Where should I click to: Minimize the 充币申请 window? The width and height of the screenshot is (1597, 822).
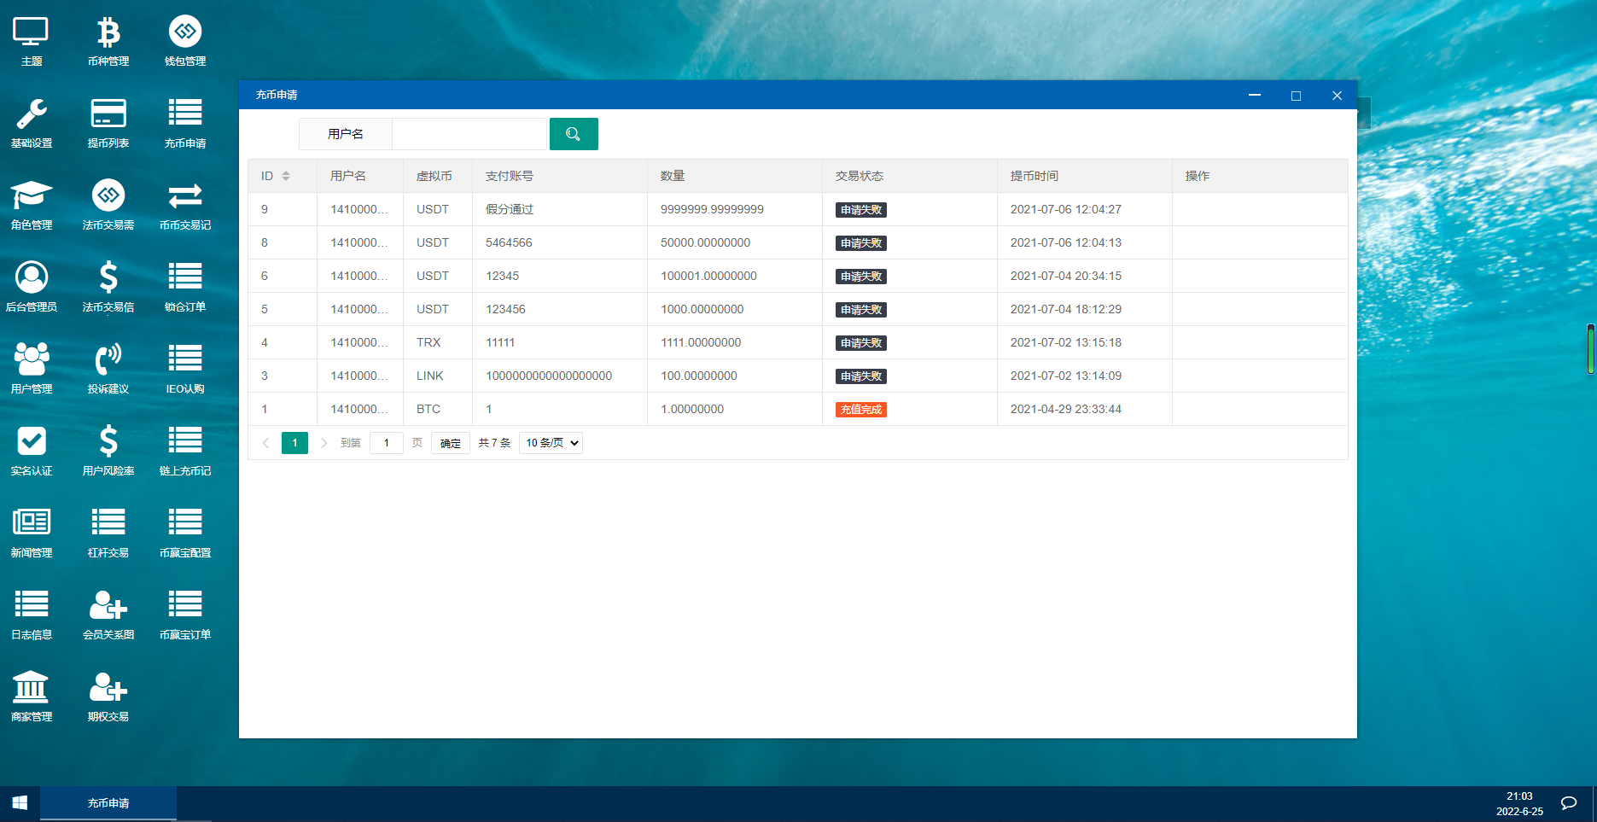coord(1255,96)
